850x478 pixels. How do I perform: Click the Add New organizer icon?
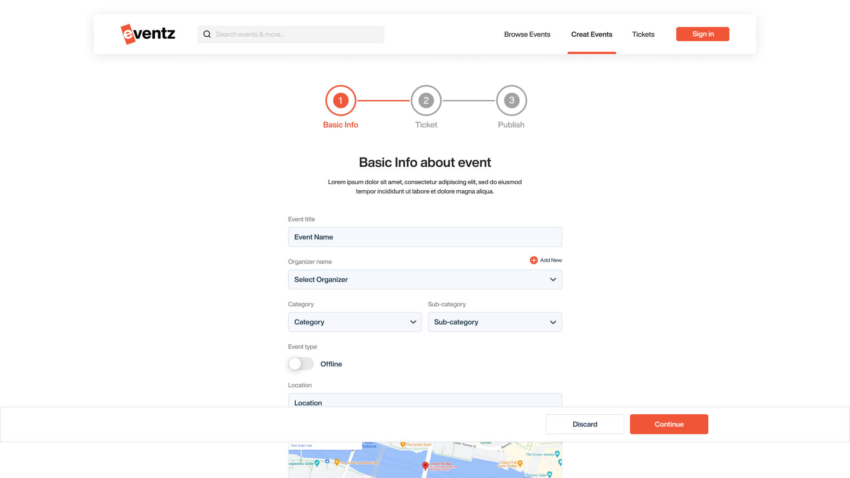coord(533,260)
